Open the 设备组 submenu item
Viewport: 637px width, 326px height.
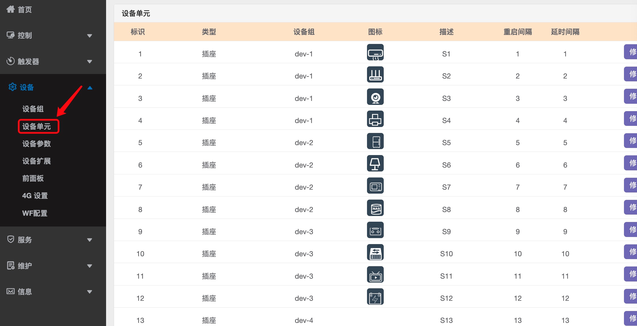click(33, 109)
